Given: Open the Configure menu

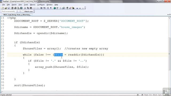Looking at the screenshot, I should [41, 5].
